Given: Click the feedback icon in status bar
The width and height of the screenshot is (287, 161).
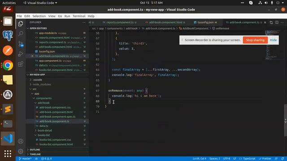Looking at the screenshot, I should point(276,159).
